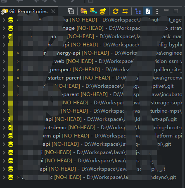Expand the energy-api repository node
The height and width of the screenshot is (188, 185).
[x=4, y=53]
